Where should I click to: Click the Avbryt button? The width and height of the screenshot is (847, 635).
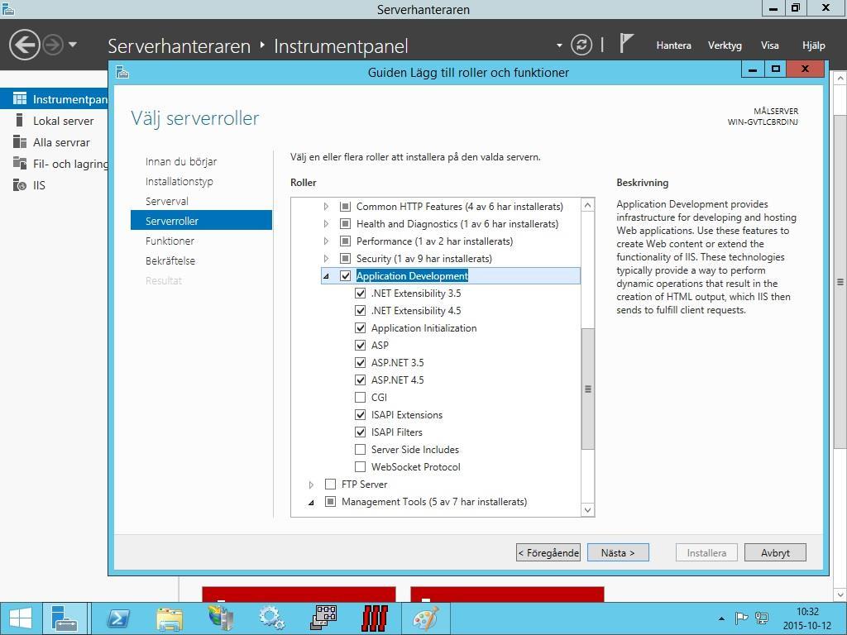pyautogui.click(x=775, y=552)
